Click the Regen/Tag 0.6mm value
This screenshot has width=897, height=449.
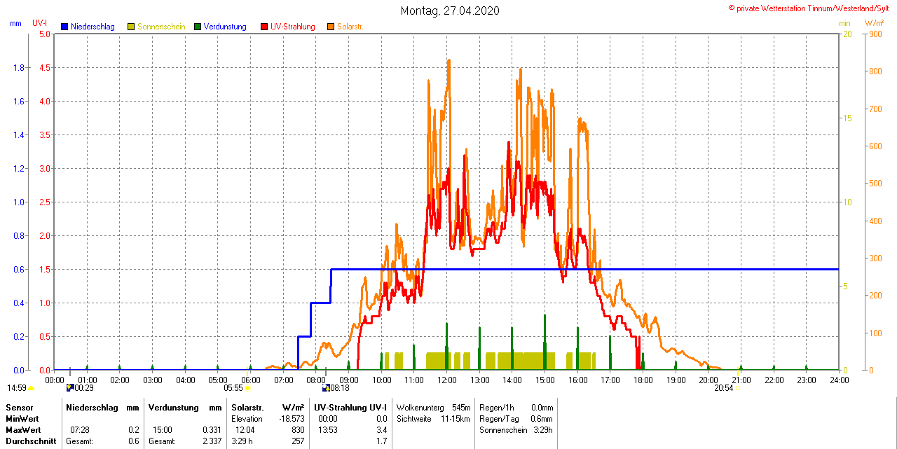coord(542,418)
